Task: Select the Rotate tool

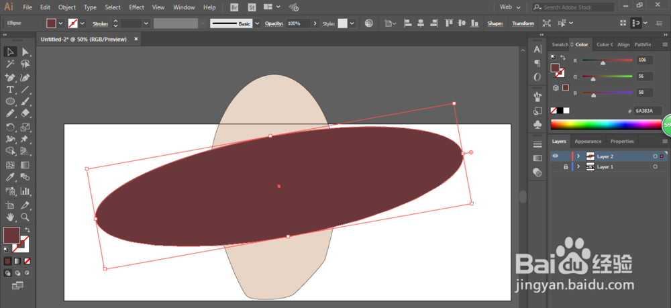Action: [10, 127]
